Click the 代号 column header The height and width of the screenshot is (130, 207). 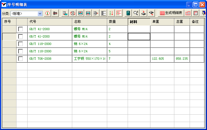pos(50,22)
